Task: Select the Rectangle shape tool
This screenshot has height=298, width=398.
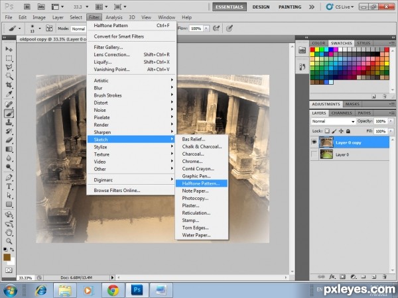Action: coord(9,204)
